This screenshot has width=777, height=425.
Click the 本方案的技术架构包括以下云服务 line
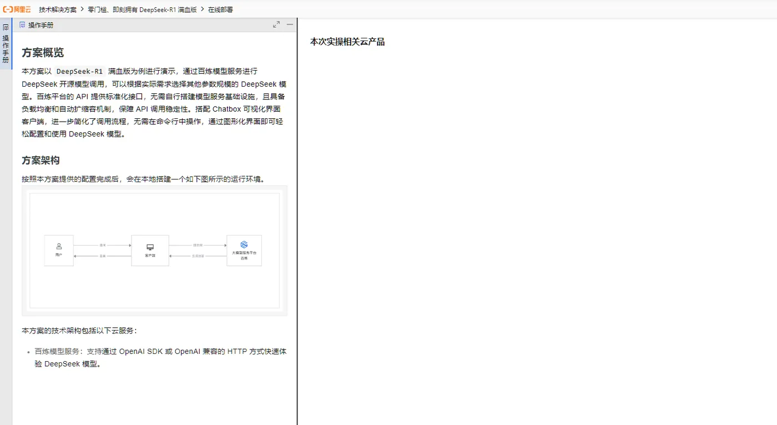point(79,331)
